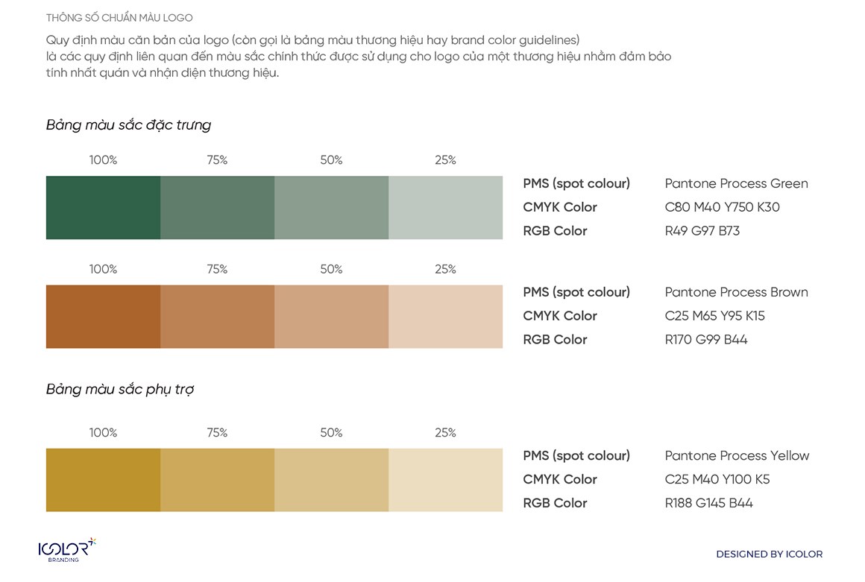
Task: Click the Bảng màu sắc phụ trợ heading
Action: tap(120, 390)
